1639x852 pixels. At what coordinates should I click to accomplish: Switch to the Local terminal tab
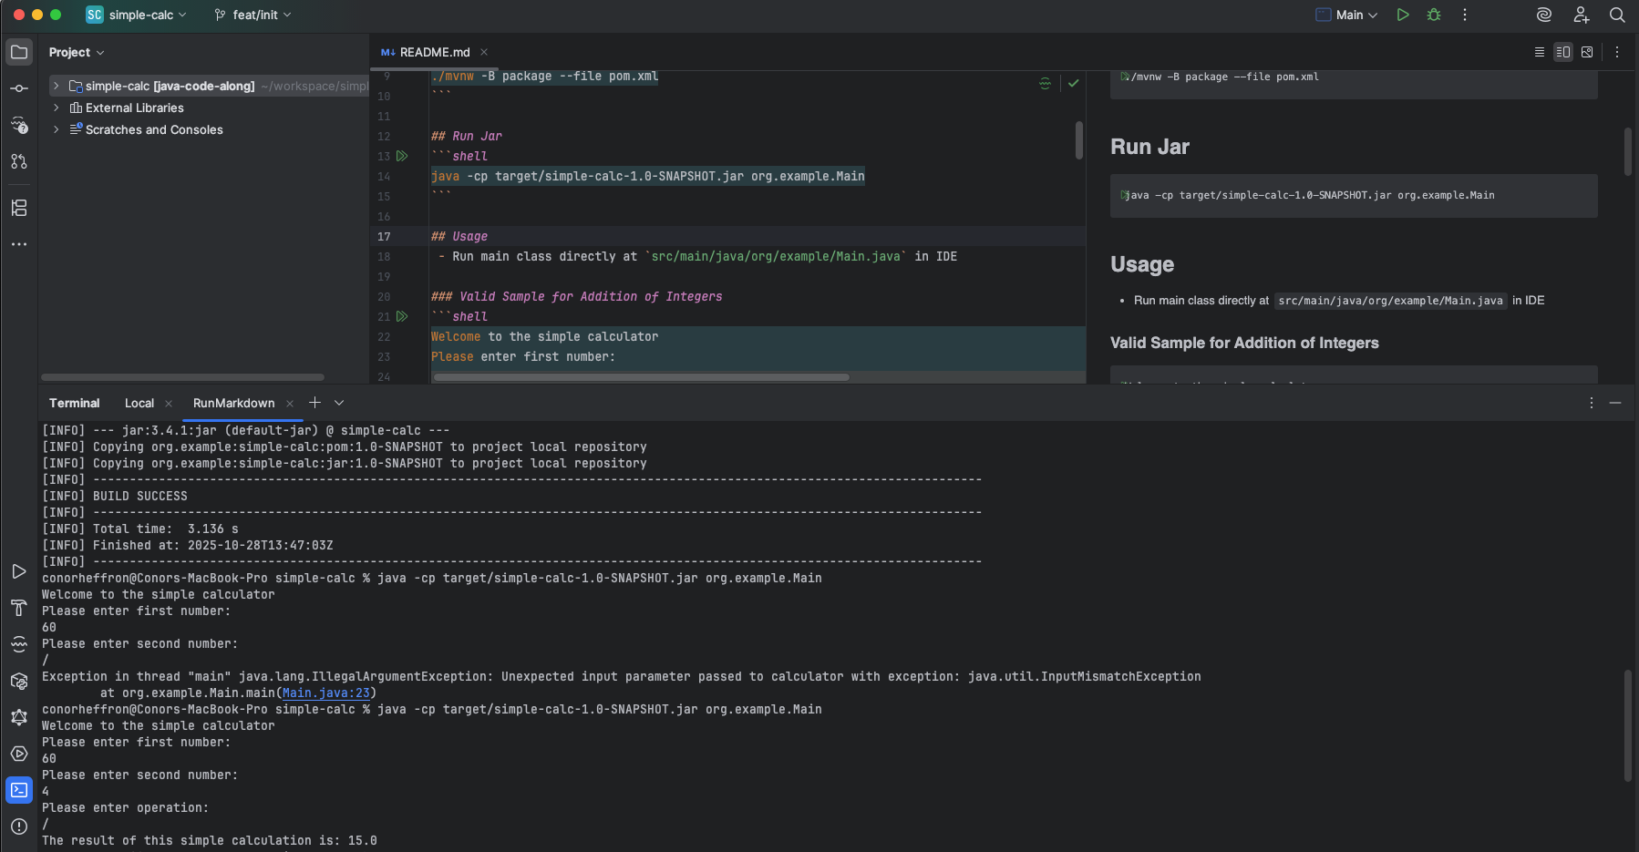(139, 402)
